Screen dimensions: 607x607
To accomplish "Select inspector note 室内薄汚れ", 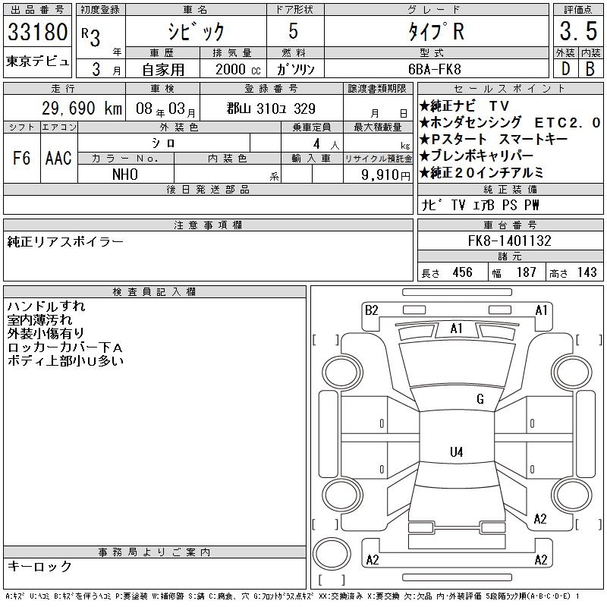I will pos(40,319).
